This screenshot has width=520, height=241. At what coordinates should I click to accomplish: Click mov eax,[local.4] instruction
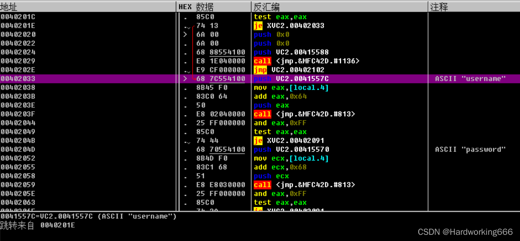tap(291, 88)
